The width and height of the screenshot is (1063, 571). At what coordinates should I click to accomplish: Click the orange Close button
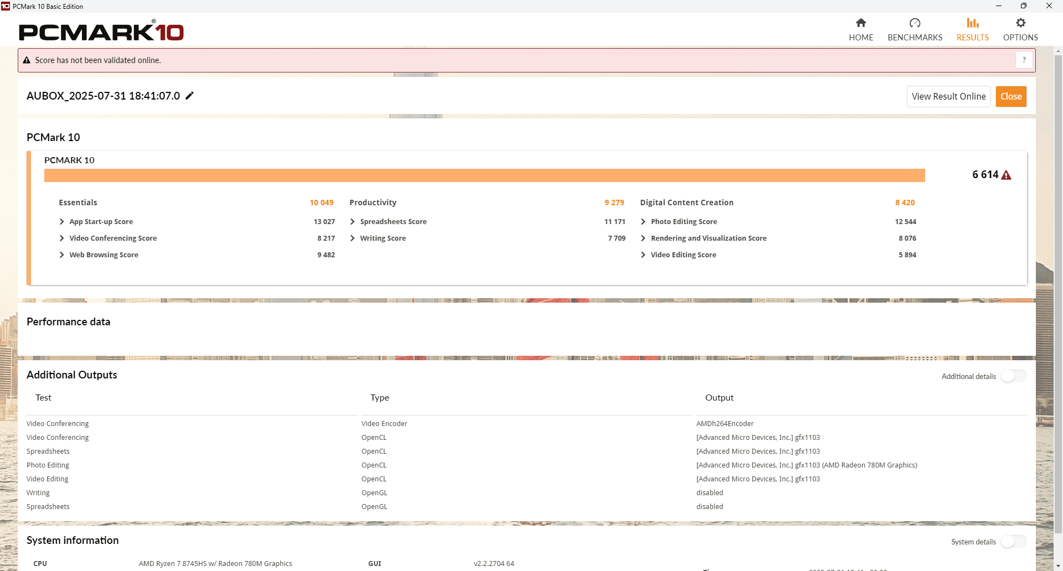1011,96
